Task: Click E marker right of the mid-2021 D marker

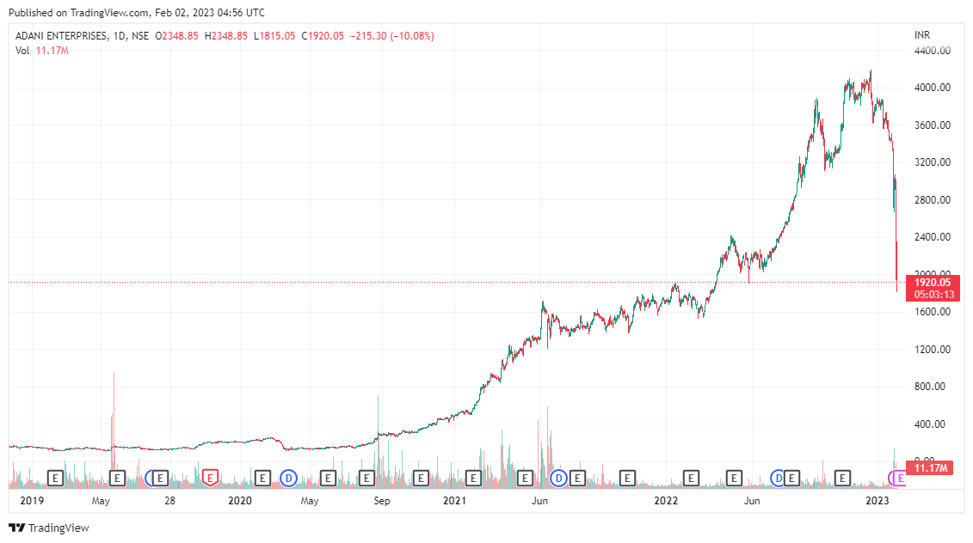Action: [x=577, y=478]
